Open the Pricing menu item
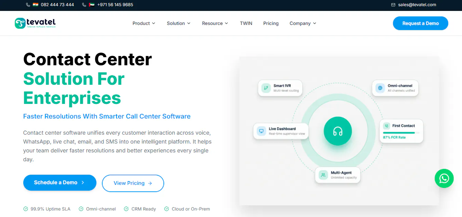This screenshot has width=462, height=217. coord(271,23)
